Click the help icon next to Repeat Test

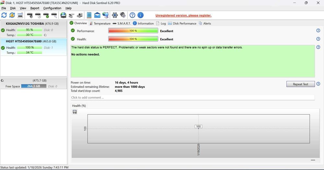pyautogui.click(x=318, y=84)
